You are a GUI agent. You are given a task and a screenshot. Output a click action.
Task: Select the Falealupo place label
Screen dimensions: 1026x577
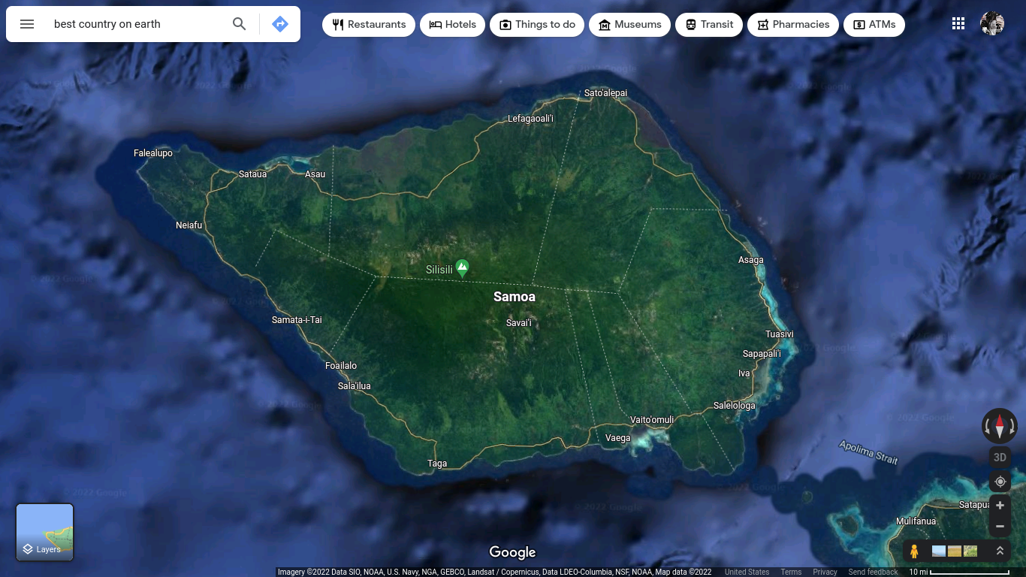[153, 153]
